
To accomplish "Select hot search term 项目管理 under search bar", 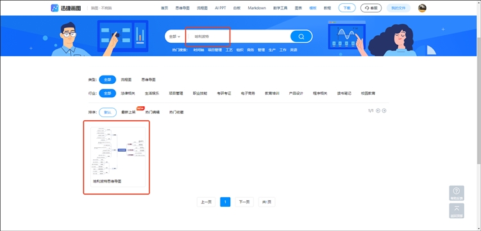I will 215,50.
